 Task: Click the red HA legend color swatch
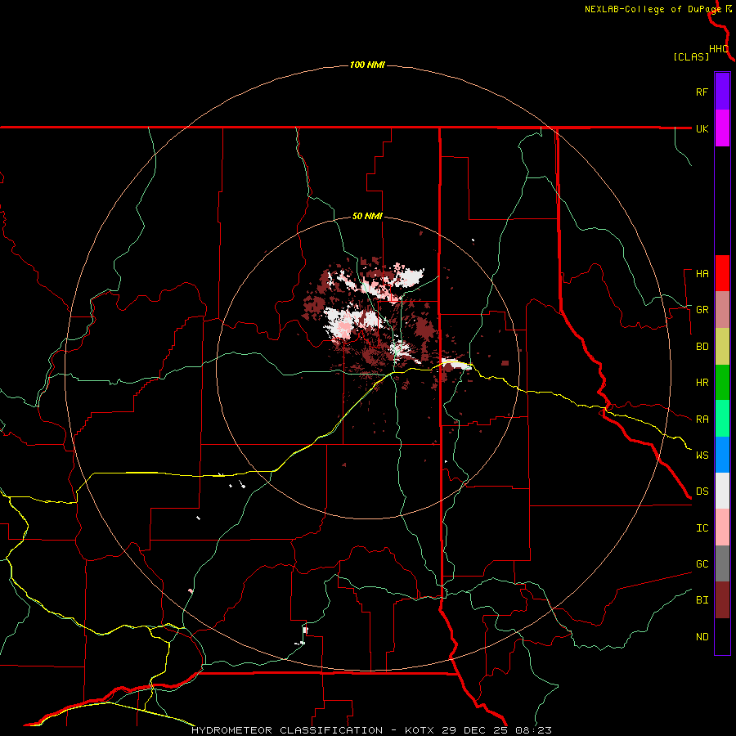(722, 273)
